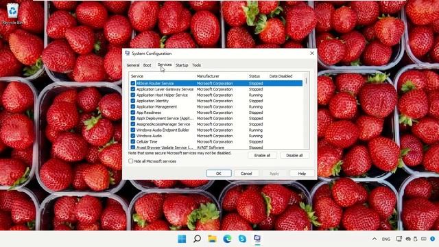This screenshot has width=439, height=247.
Task: Select Windows Audio Endpoint Builder row
Action: click(x=216, y=130)
